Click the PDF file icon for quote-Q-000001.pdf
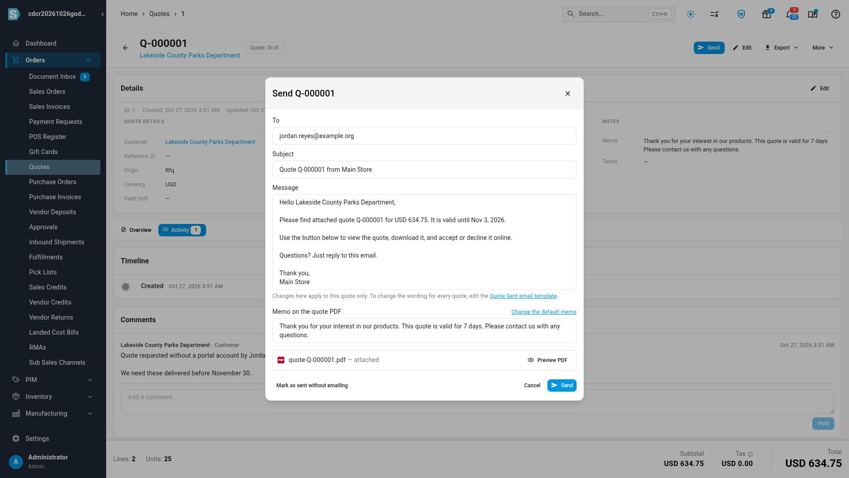 [281, 360]
